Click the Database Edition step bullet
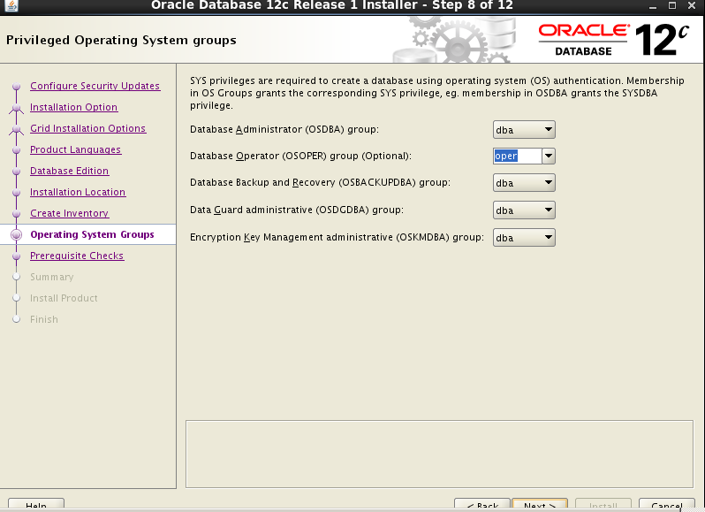 (x=17, y=171)
